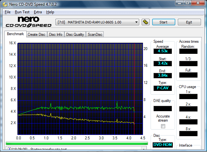Click the Average speed value 4.53x
Image resolution: width=207 pixels, height=152 pixels.
click(163, 51)
